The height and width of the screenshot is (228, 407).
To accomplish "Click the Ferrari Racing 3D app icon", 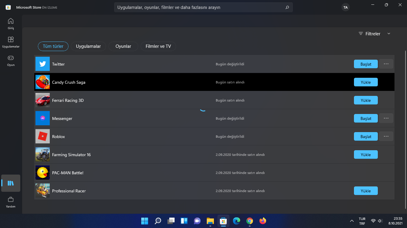I will (x=43, y=100).
